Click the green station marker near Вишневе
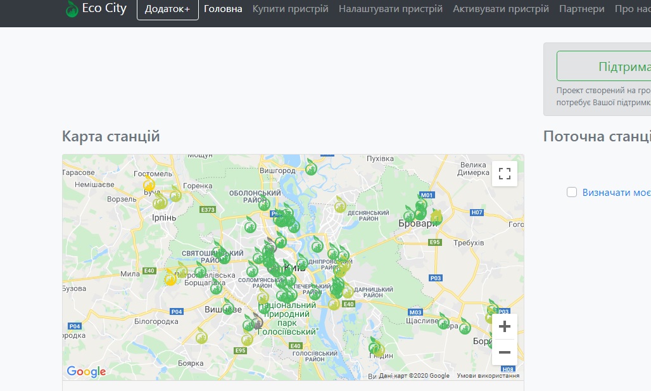 coord(229,308)
